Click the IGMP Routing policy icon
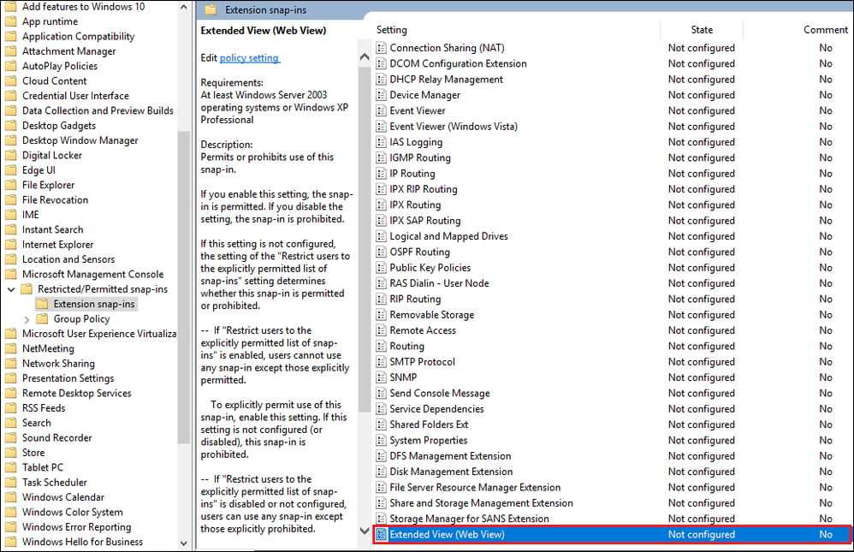This screenshot has height=552, width=854. click(x=382, y=158)
